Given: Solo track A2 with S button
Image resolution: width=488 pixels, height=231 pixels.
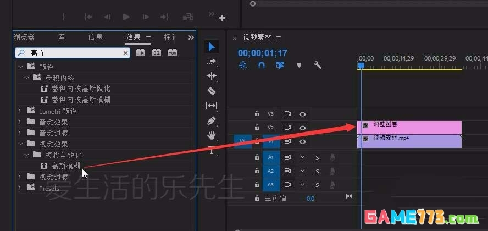Looking at the screenshot, I should (x=317, y=171).
